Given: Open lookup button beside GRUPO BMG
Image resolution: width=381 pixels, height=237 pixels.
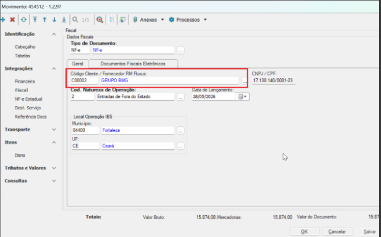Looking at the screenshot, I should pos(244,81).
